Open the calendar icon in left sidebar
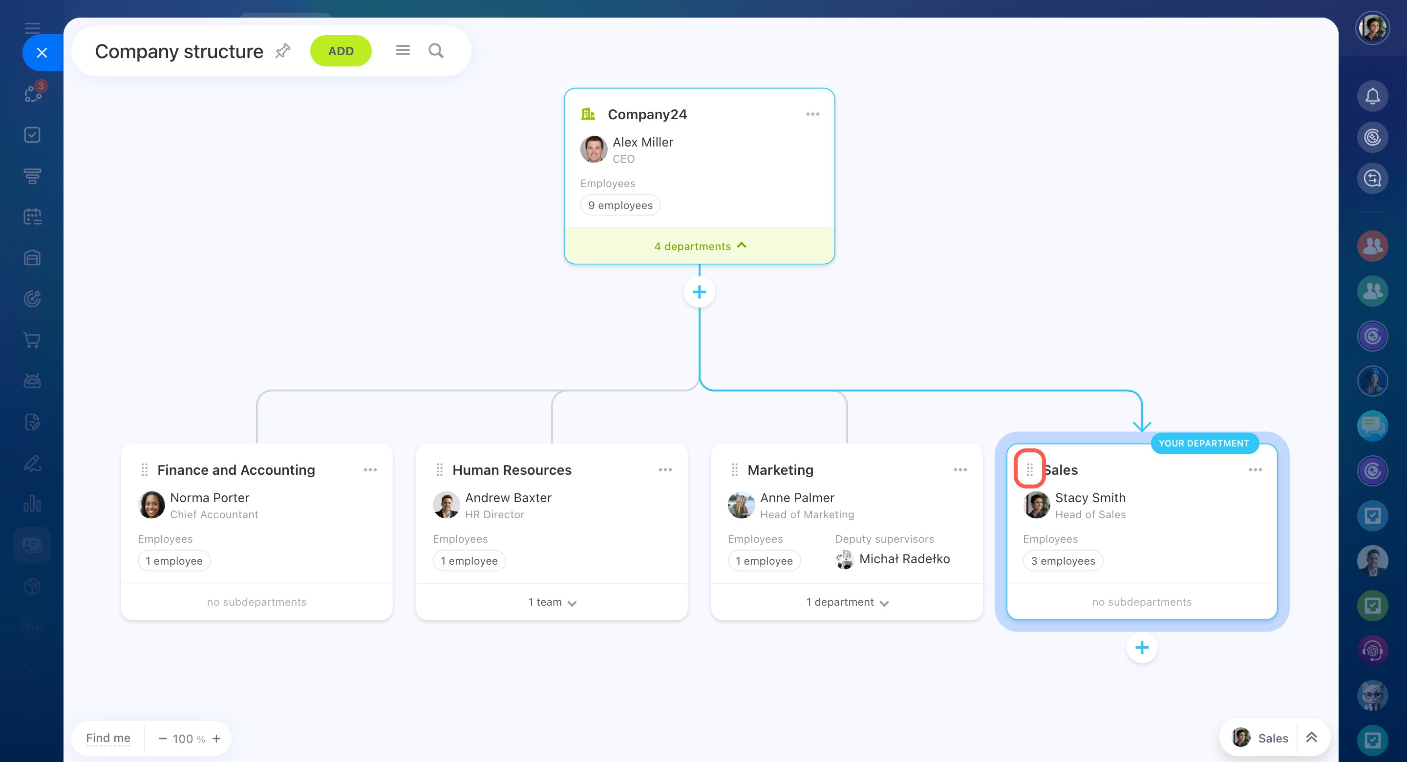Screen dimensions: 1407x762 32,217
